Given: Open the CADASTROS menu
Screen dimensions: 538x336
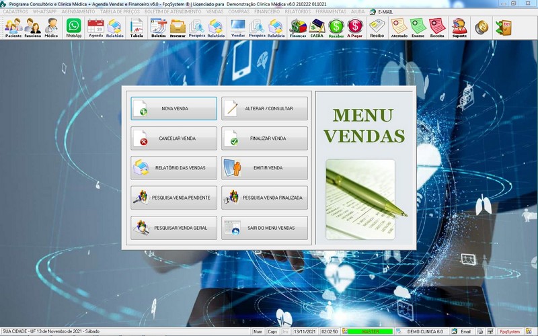Looking at the screenshot, I should click(x=15, y=11).
